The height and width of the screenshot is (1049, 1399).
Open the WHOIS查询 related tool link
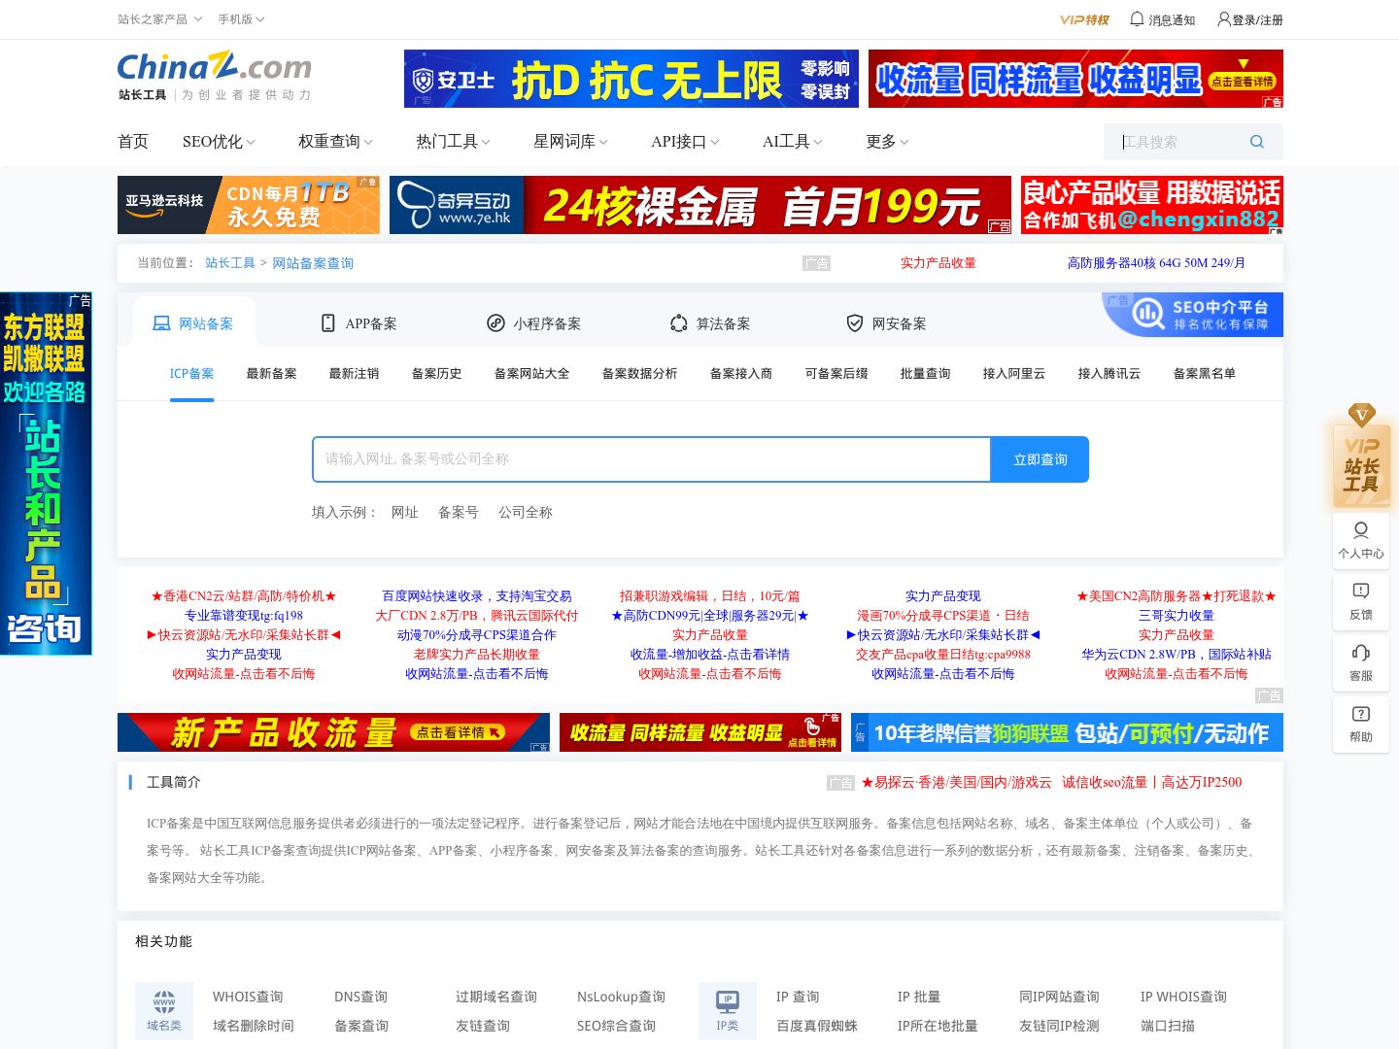click(x=248, y=997)
